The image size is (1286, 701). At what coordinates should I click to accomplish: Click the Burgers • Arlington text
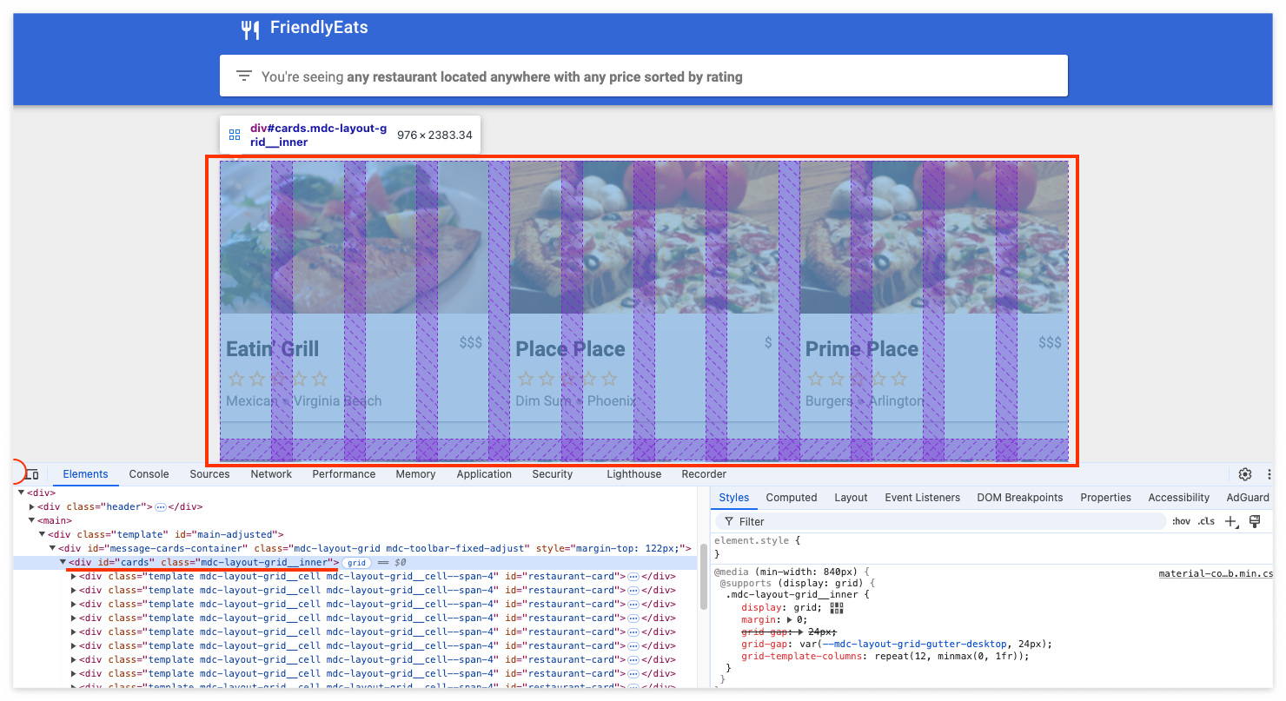[x=865, y=401]
